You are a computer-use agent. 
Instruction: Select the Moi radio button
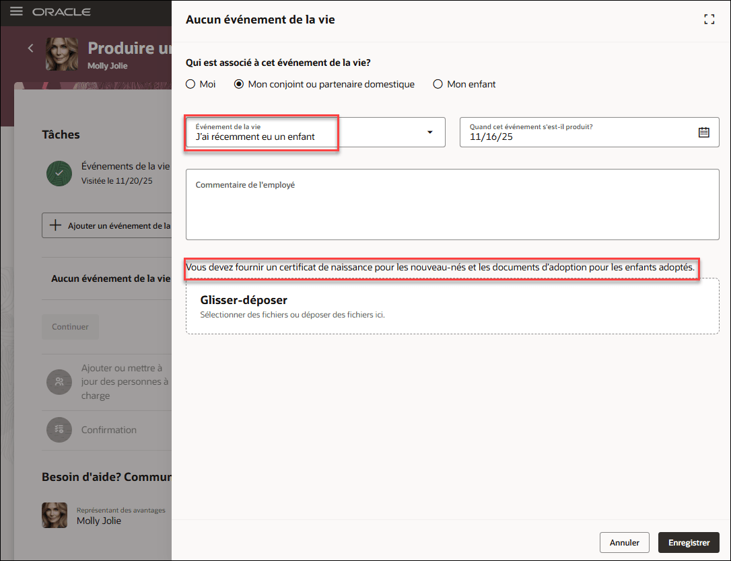click(x=189, y=84)
